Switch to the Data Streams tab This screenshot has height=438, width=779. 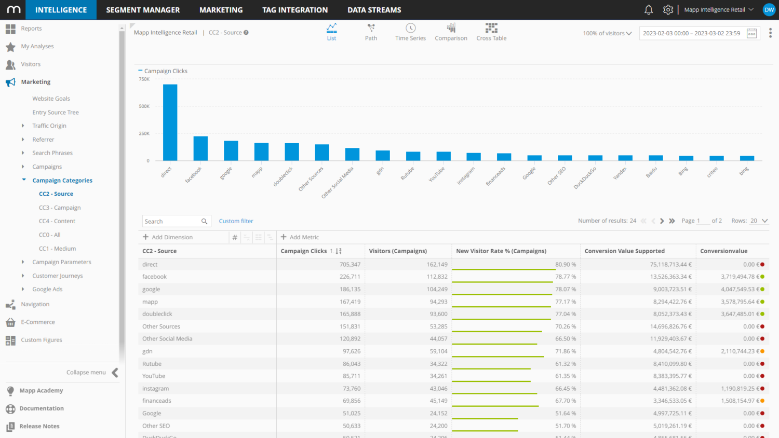374,10
